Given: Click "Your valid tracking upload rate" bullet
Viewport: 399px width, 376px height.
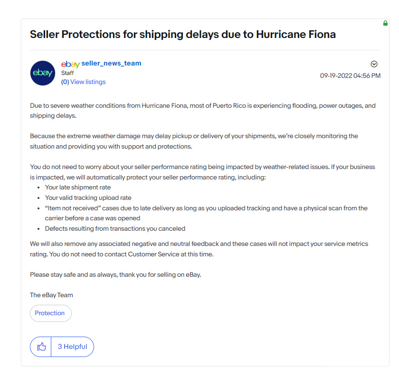Looking at the screenshot, I should pos(88,198).
